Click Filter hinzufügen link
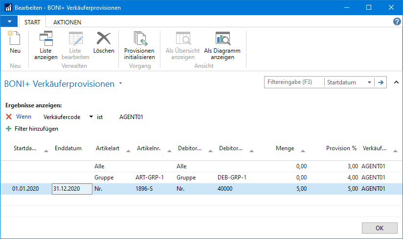 coord(36,129)
